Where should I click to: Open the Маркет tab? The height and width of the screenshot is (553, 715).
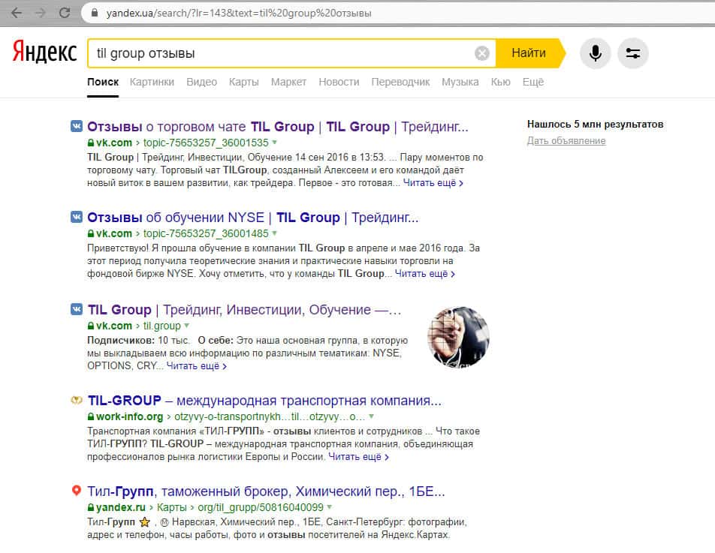pyautogui.click(x=288, y=82)
